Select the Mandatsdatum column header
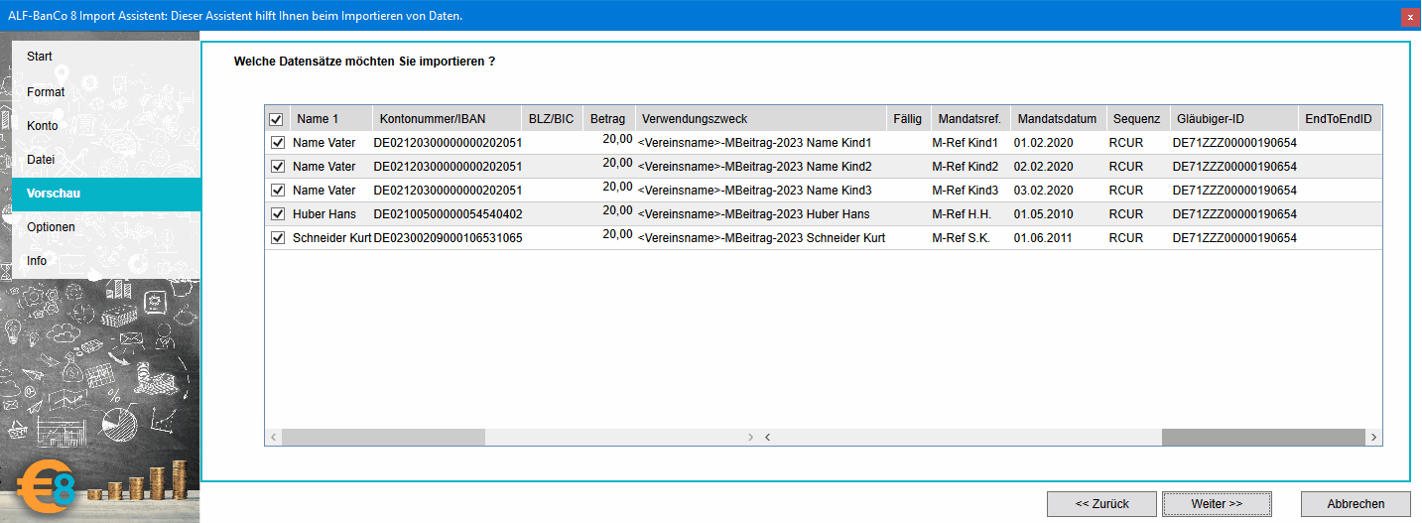Screen dimensions: 1422x523 (1057, 119)
